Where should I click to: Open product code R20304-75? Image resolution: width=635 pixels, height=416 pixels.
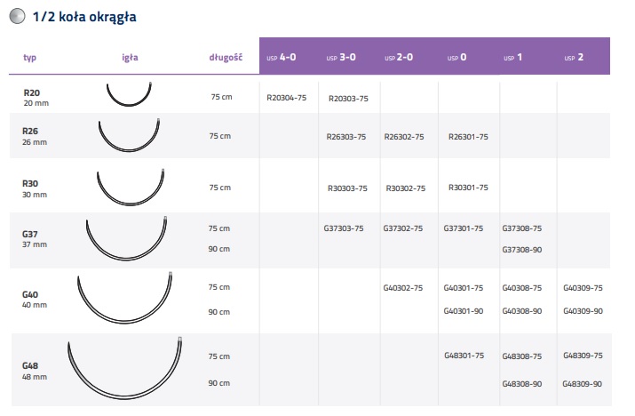coord(286,97)
